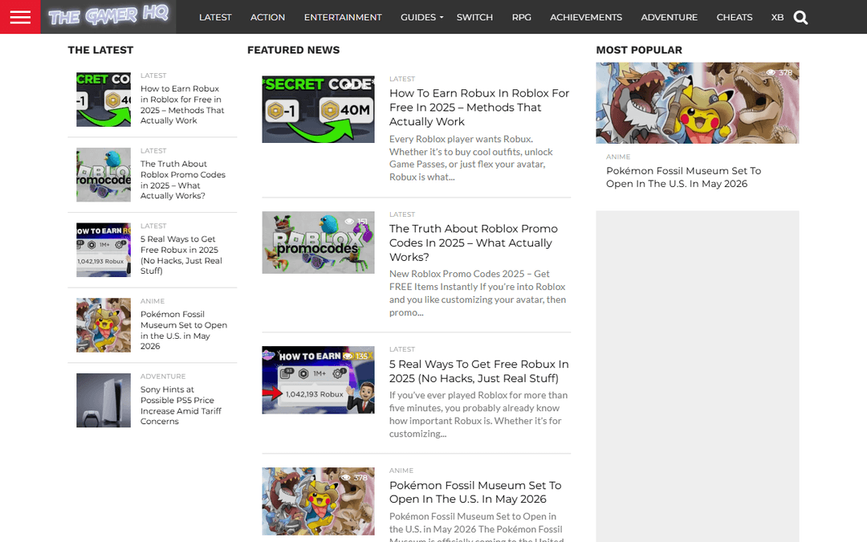The width and height of the screenshot is (867, 542).
Task: Open featured headline Pokémon Fossil Museum
Action: pos(475,492)
